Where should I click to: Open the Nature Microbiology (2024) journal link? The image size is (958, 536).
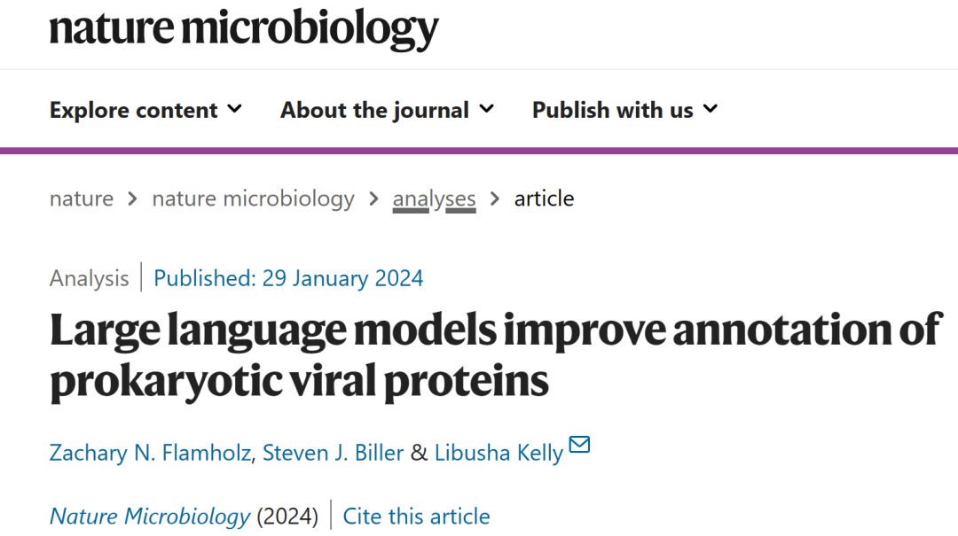(x=149, y=516)
